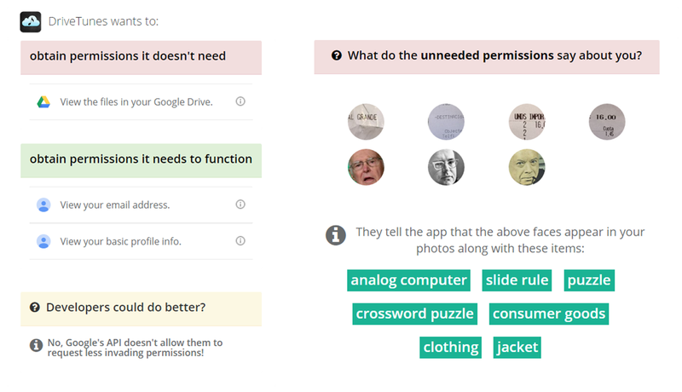Click the 'consumer goods' tag
682x392 pixels.
549,314
